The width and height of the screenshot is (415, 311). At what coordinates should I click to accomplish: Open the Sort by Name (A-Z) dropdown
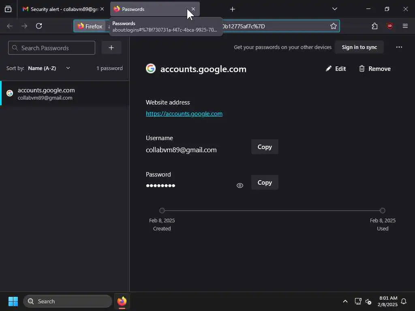[49, 68]
